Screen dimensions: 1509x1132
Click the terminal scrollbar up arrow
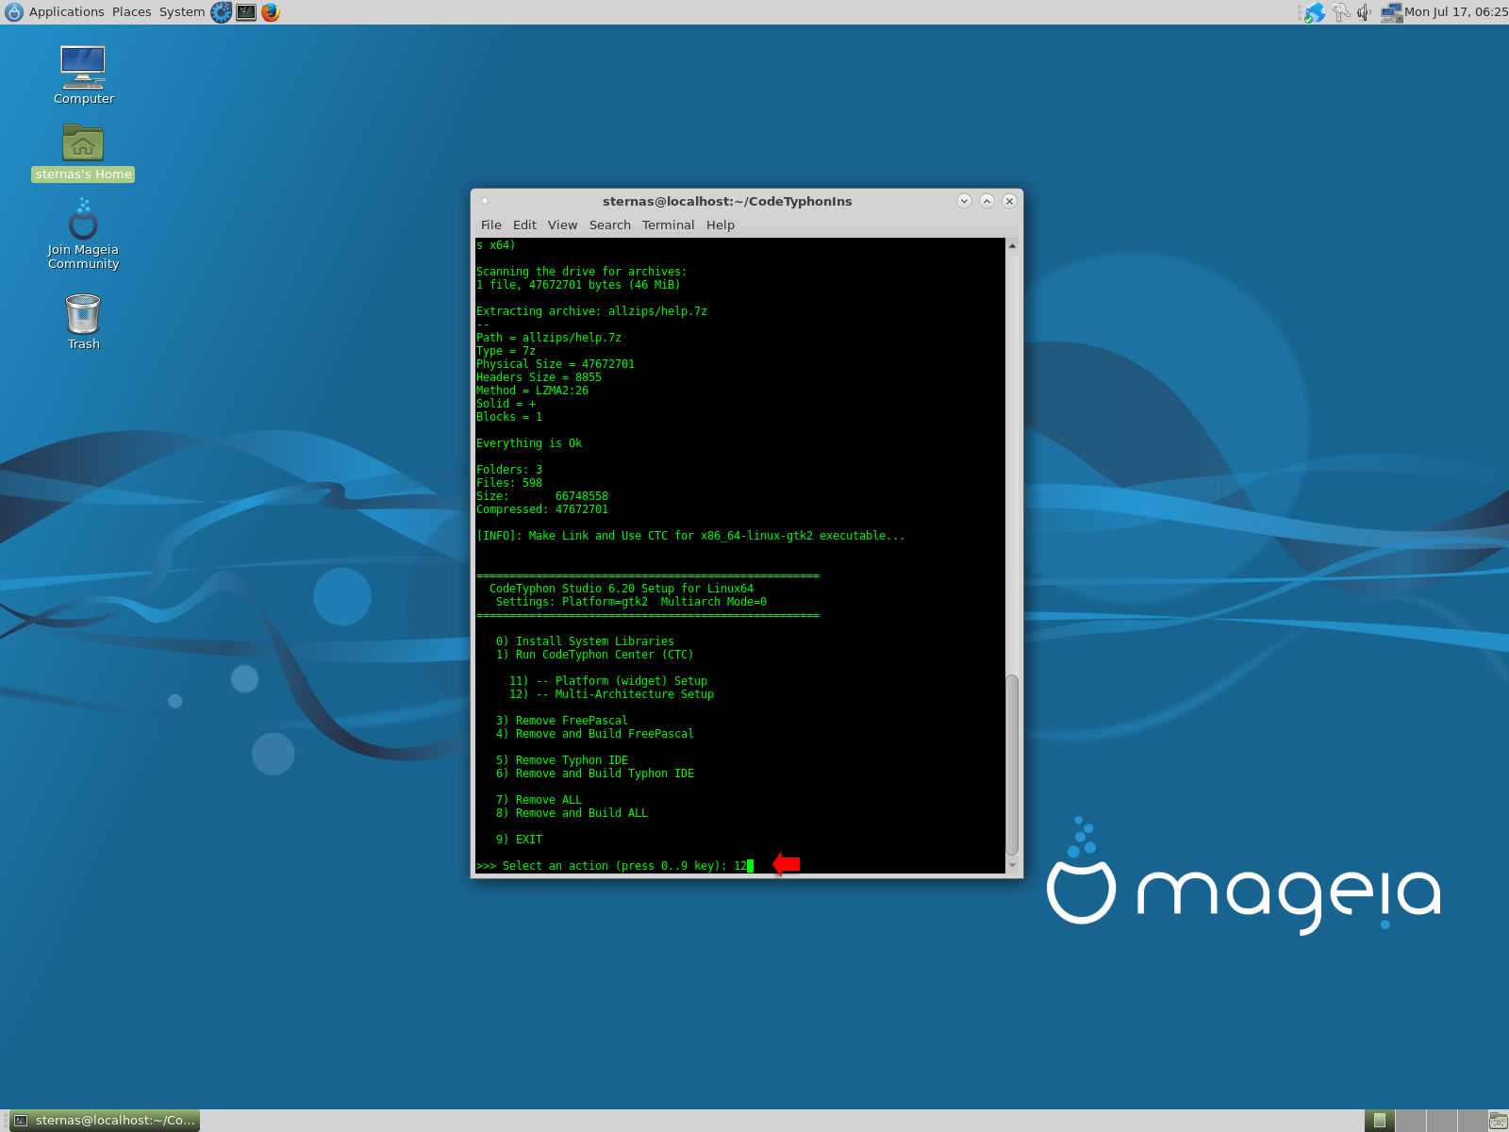[x=1012, y=245]
